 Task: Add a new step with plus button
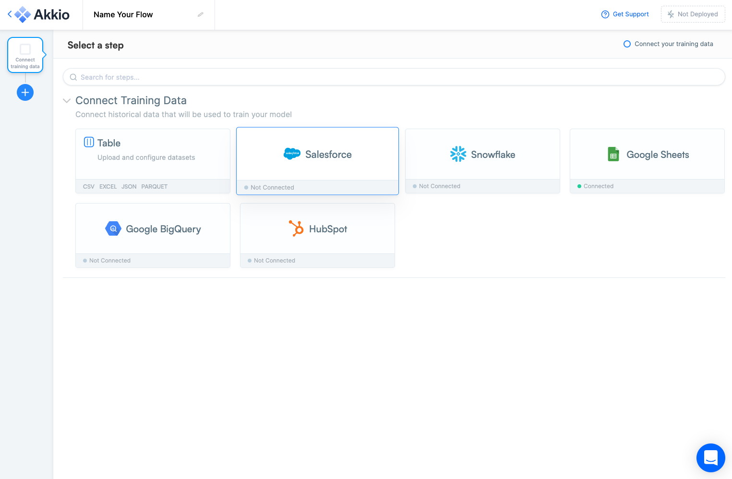(x=25, y=92)
